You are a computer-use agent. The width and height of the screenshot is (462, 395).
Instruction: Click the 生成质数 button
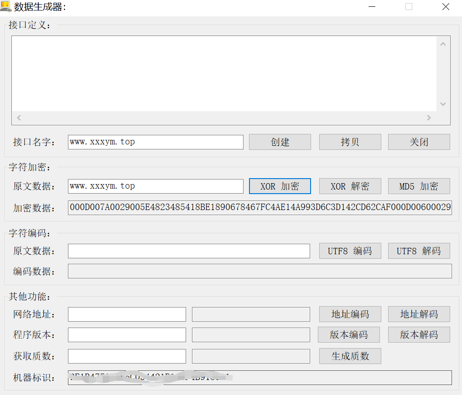point(350,356)
